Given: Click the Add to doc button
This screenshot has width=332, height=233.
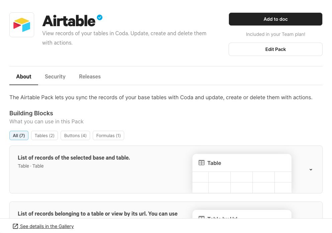Looking at the screenshot, I should click(275, 19).
